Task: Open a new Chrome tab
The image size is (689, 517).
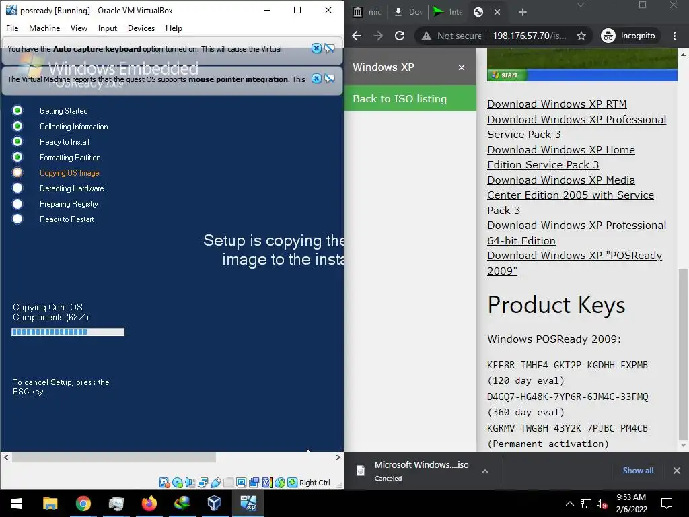Action: 522,12
